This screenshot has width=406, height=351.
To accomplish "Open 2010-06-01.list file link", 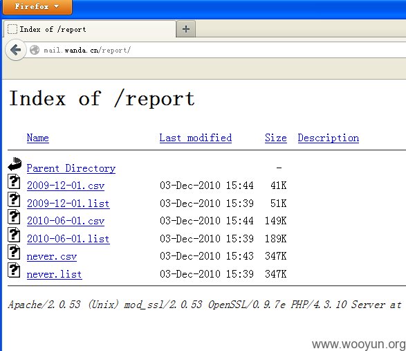I will pos(68,239).
